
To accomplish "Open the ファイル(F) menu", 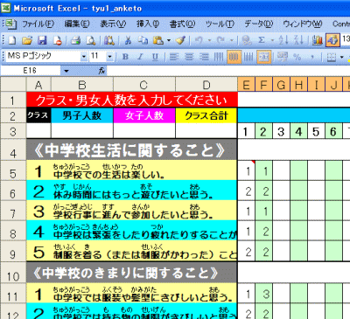I will point(38,24).
